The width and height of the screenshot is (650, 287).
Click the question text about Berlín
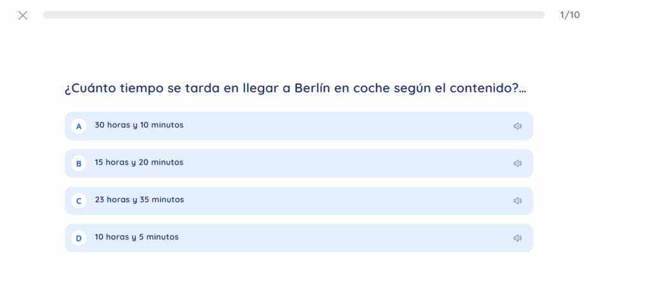pos(295,88)
